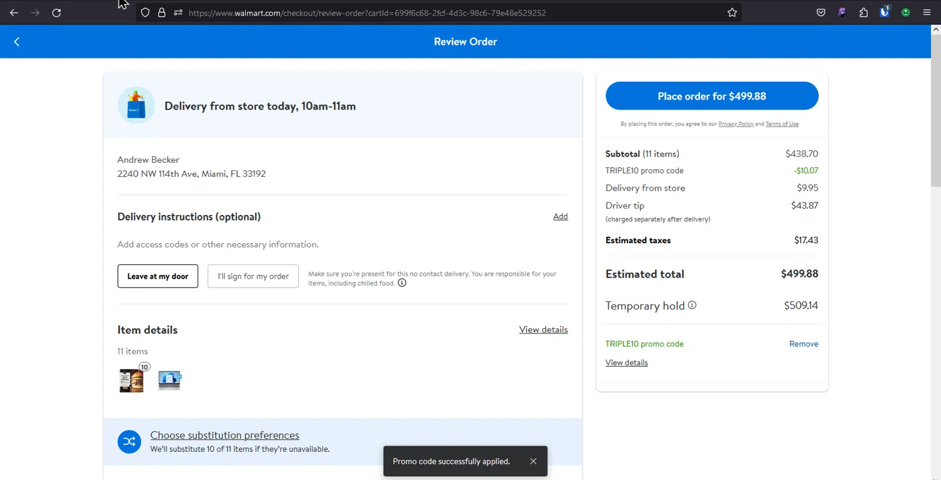The width and height of the screenshot is (941, 480).
Task: Open site permissions icon in address bar
Action: point(178,13)
